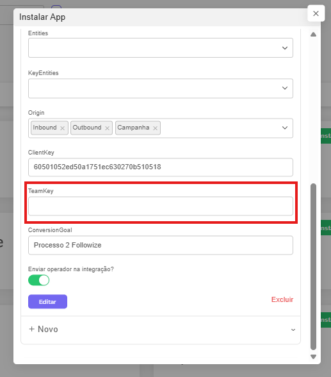Toggle Enviar operador na integração switch

38,280
